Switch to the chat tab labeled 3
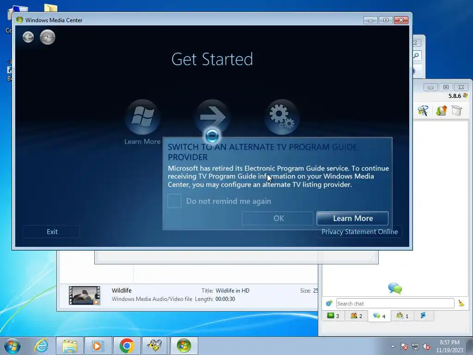The height and width of the screenshot is (355, 473). tap(333, 316)
